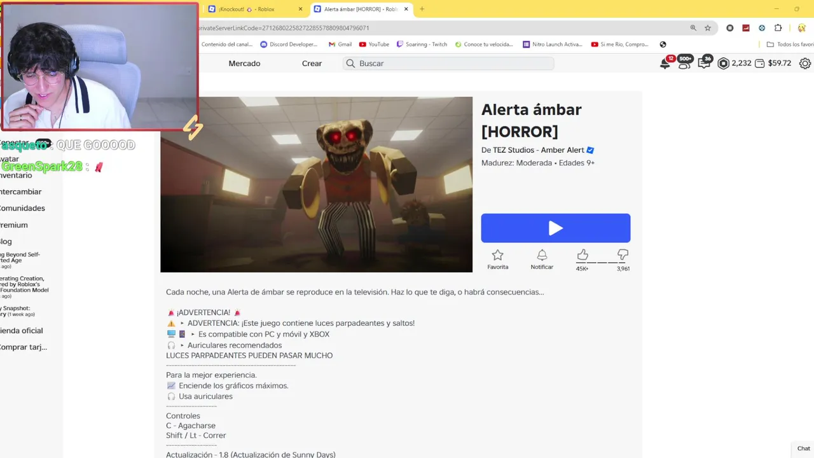This screenshot has height=458, width=814.
Task: Open Intercambiar in the sidebar
Action: coord(21,191)
